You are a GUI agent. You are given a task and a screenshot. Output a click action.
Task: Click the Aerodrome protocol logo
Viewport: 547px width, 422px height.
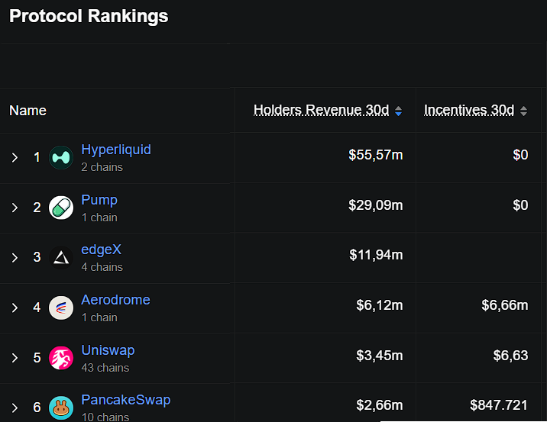click(x=61, y=308)
